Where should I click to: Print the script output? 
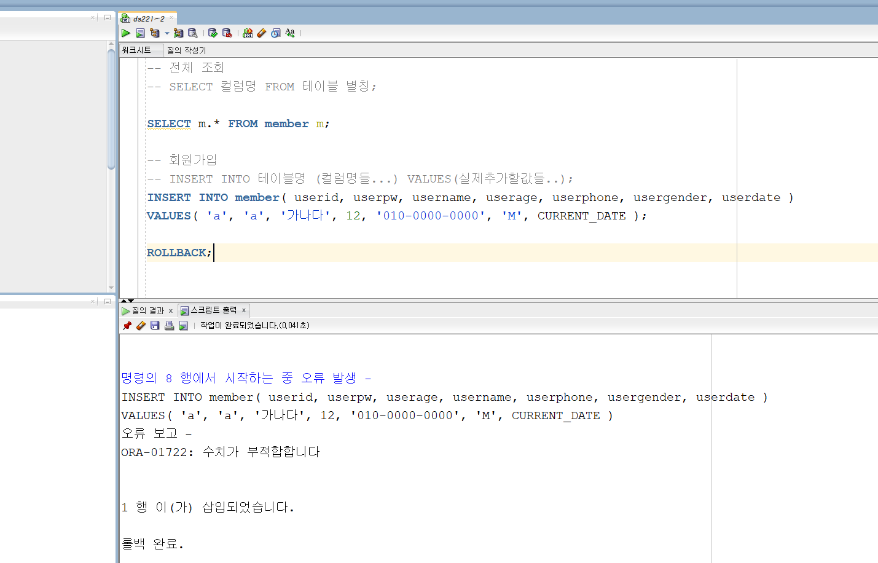point(169,325)
